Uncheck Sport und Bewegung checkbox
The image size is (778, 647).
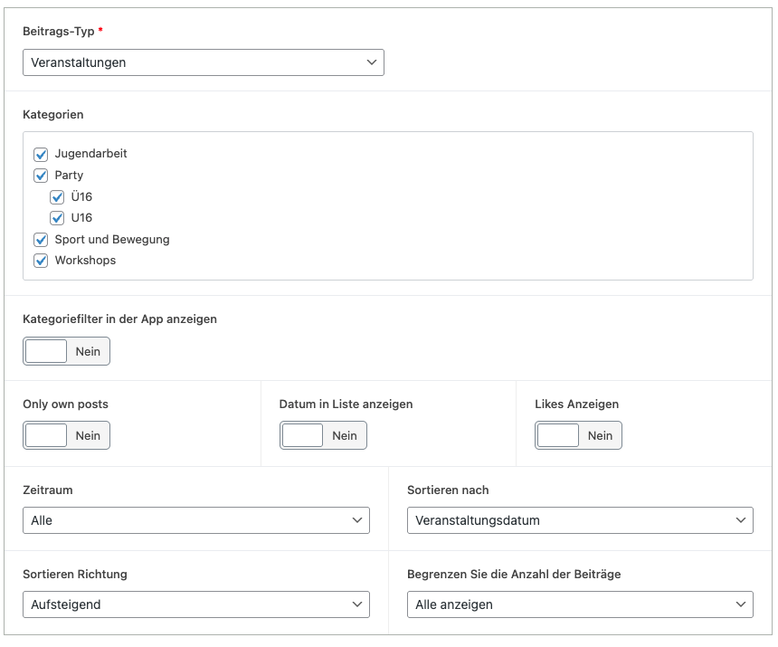click(41, 240)
